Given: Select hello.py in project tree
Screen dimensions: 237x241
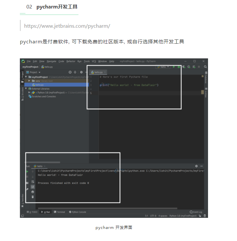Looking at the screenshot, I should click(57, 85).
